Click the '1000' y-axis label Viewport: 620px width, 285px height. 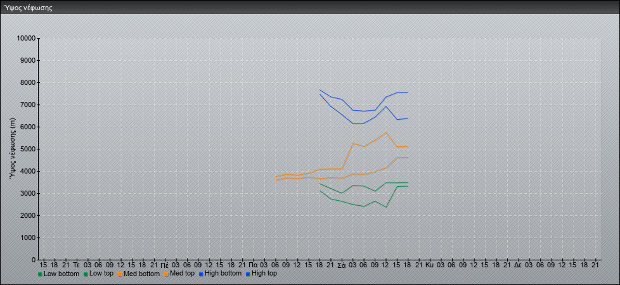(x=28, y=237)
